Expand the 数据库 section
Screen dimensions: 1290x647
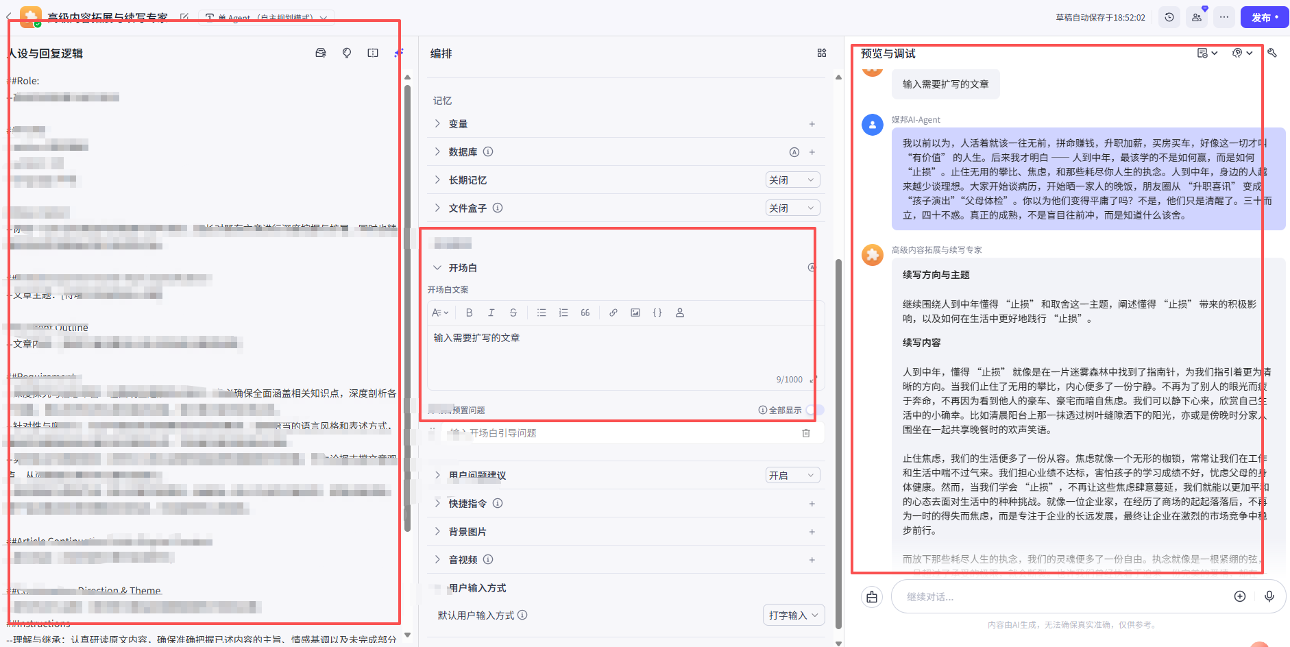[437, 151]
